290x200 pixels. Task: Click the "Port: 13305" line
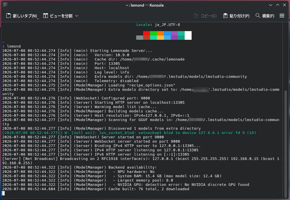tap(107, 64)
